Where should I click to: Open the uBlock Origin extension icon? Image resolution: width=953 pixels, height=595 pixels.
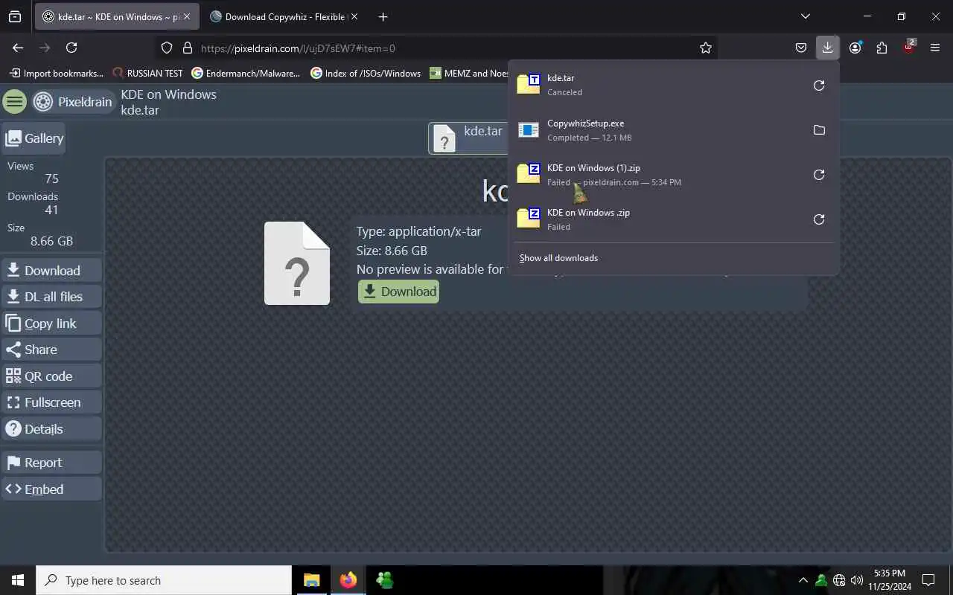tap(908, 48)
